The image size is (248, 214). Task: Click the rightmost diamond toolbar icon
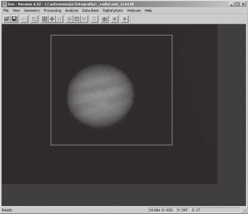tap(125, 19)
